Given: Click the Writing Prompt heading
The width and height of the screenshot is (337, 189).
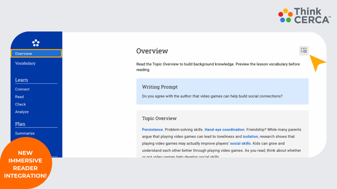Looking at the screenshot, I should [x=160, y=87].
